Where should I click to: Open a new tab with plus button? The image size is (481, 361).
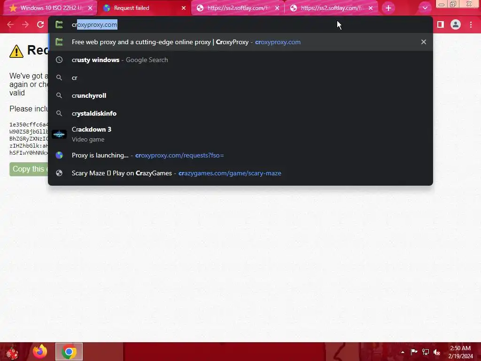click(388, 8)
